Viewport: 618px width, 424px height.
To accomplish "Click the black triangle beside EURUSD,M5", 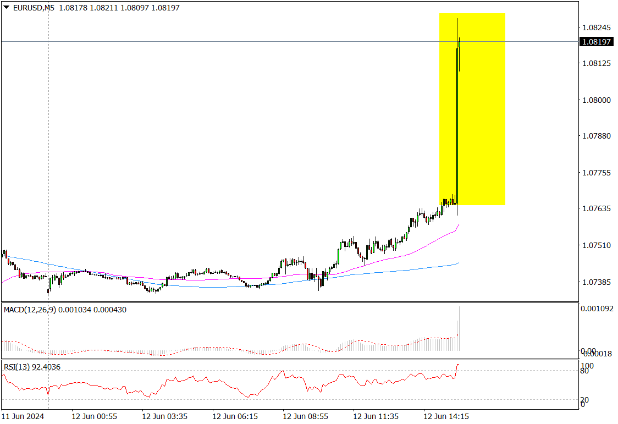I will coord(6,8).
